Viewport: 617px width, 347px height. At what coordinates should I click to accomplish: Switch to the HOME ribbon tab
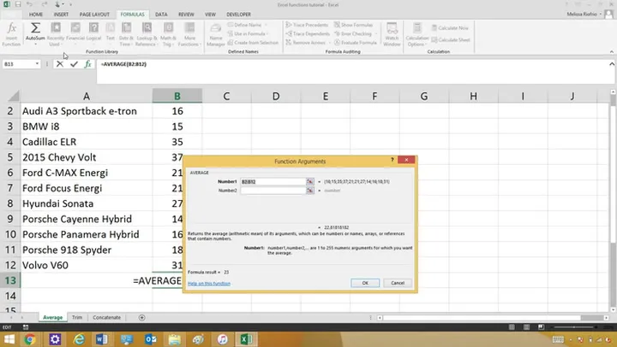click(36, 15)
